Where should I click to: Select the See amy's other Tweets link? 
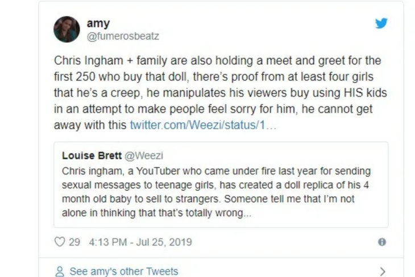coord(123,271)
